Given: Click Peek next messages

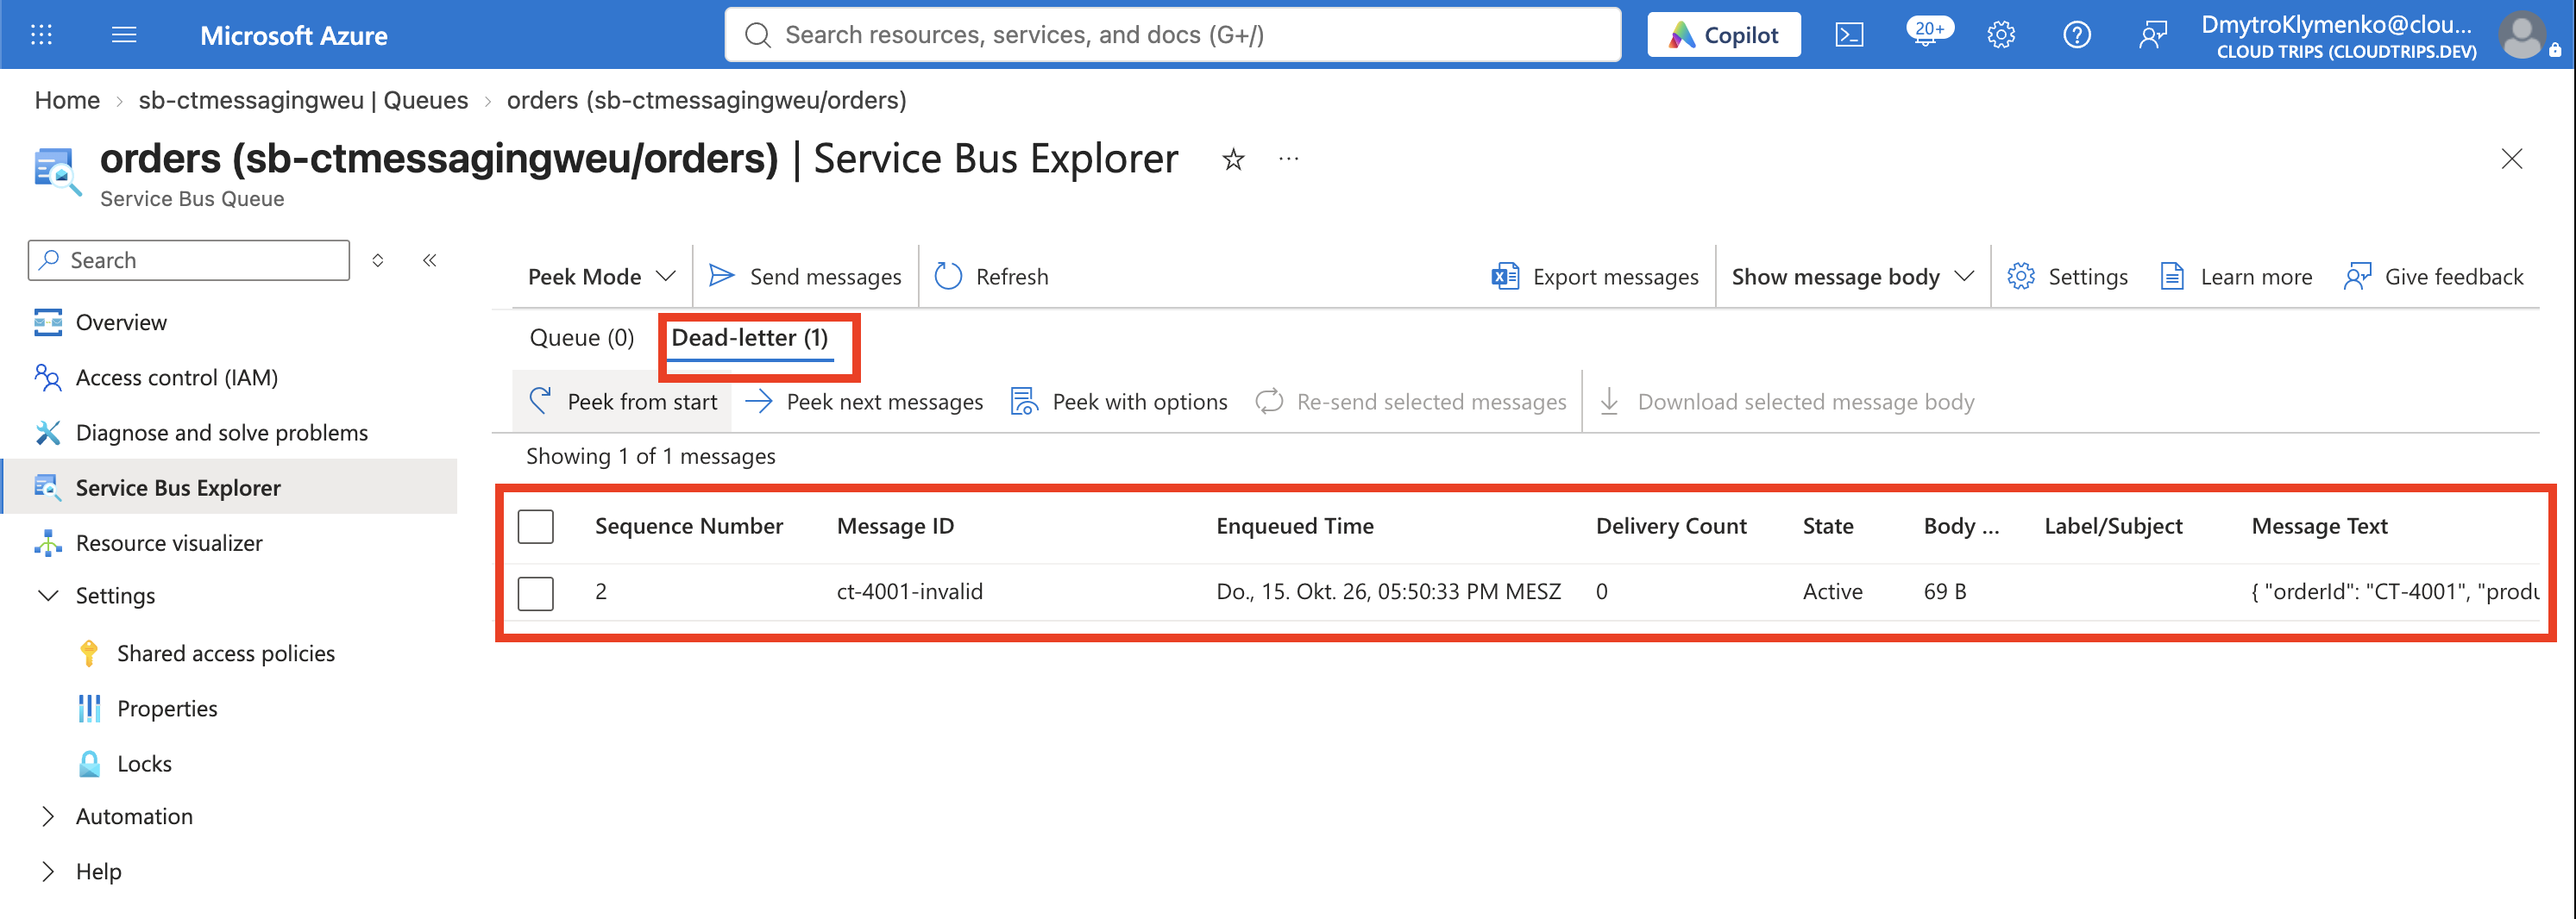Looking at the screenshot, I should [x=864, y=402].
